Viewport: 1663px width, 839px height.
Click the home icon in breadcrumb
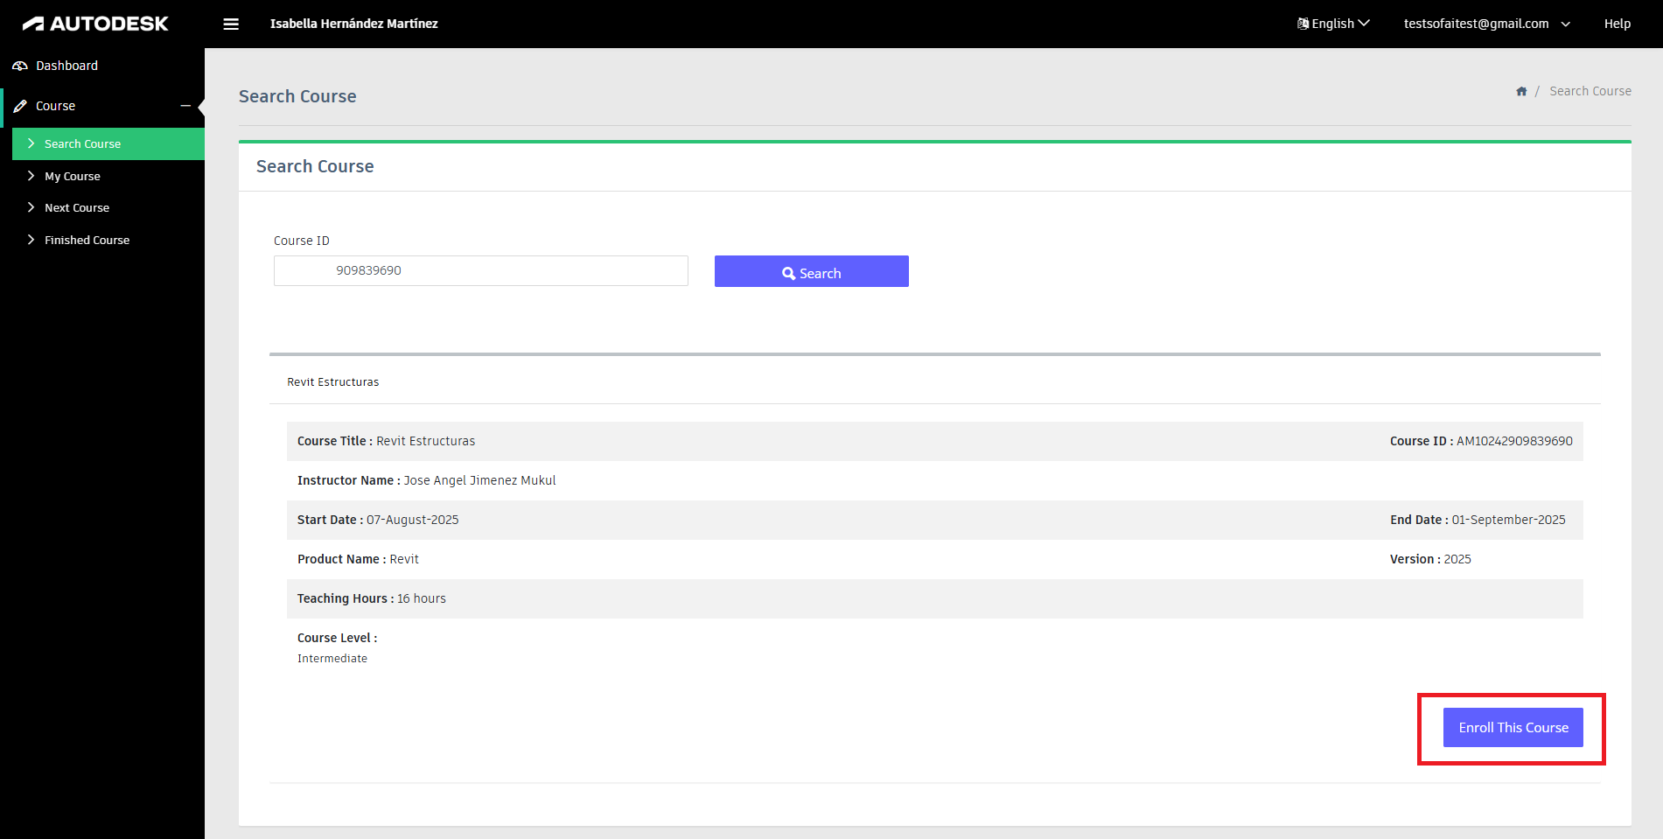pyautogui.click(x=1521, y=91)
